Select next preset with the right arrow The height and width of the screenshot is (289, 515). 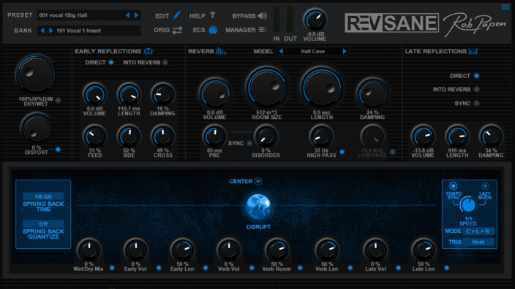pyautogui.click(x=136, y=15)
